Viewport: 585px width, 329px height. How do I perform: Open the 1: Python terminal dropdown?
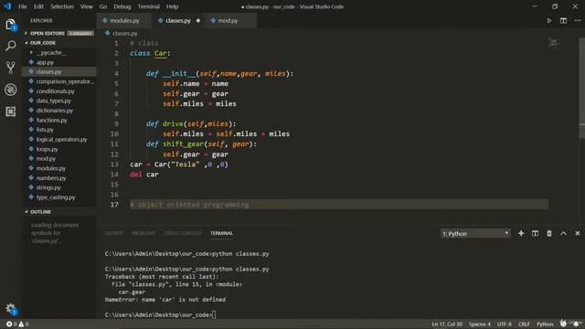[x=475, y=234]
